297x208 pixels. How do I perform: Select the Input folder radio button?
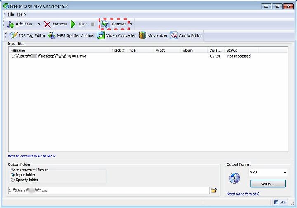point(13,175)
